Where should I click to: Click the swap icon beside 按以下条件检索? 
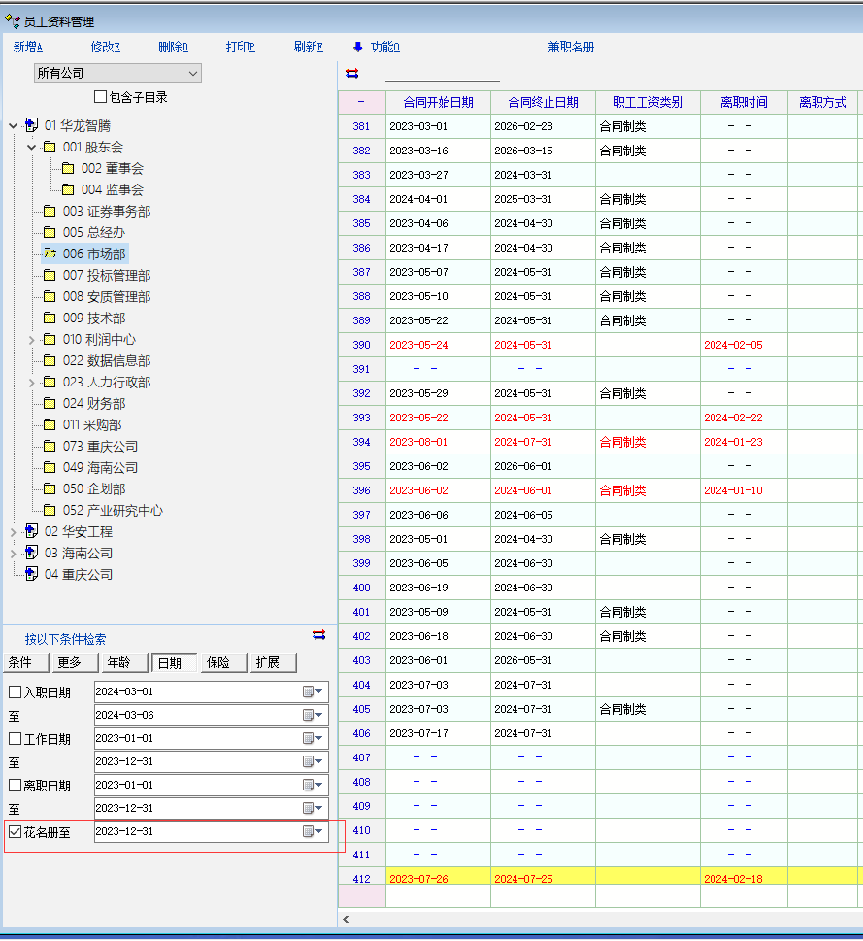coord(319,635)
